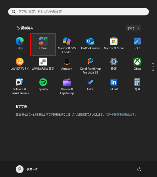Open the フォト photos app
Screen dimensions: 157x177
(138, 44)
